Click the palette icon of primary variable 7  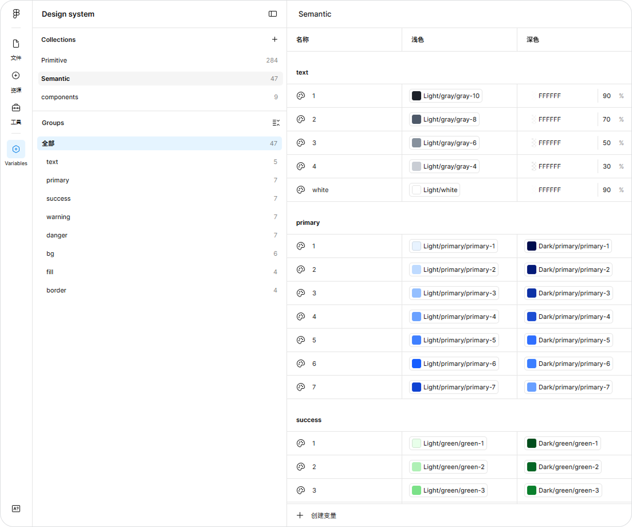(x=301, y=387)
